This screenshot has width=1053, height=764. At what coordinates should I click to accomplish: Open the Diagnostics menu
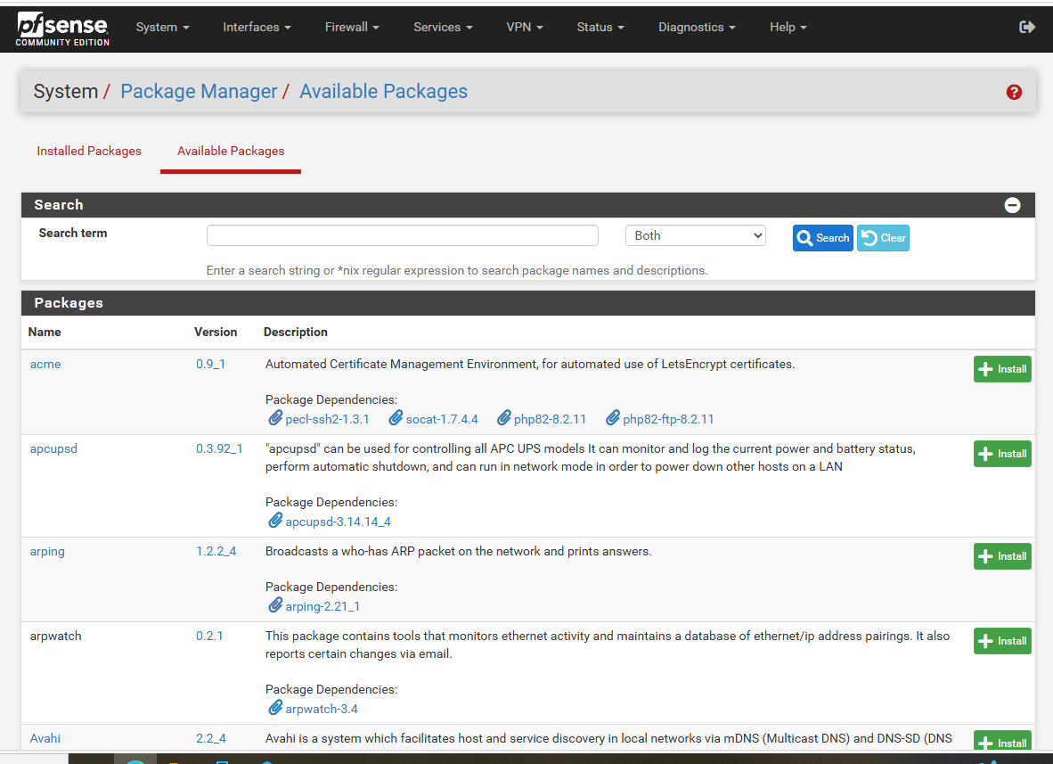point(697,27)
